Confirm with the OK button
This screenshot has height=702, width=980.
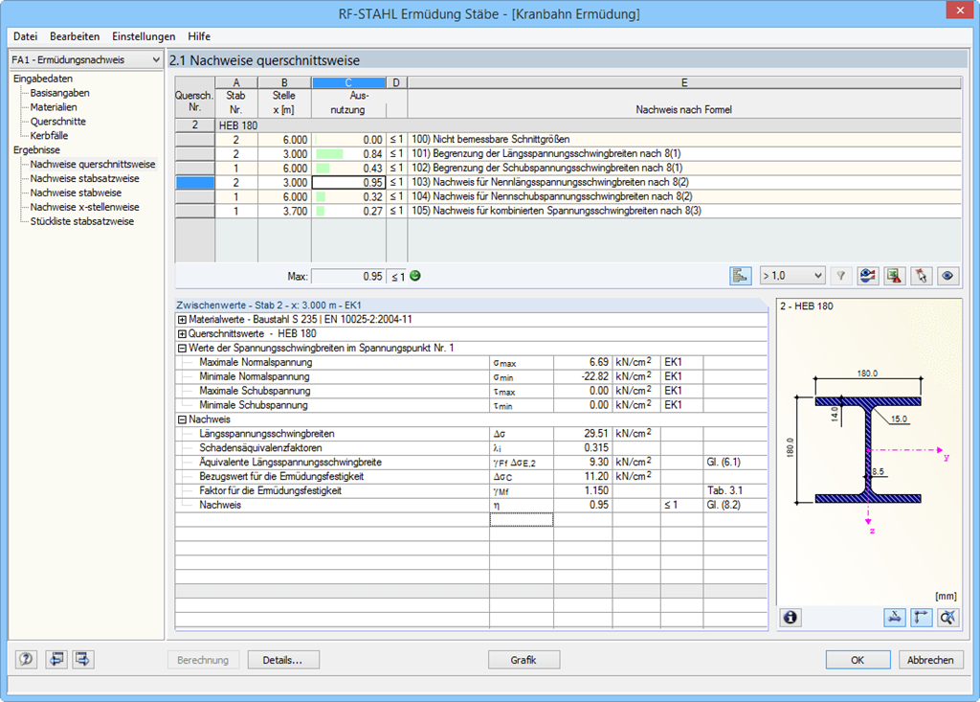coord(857,660)
